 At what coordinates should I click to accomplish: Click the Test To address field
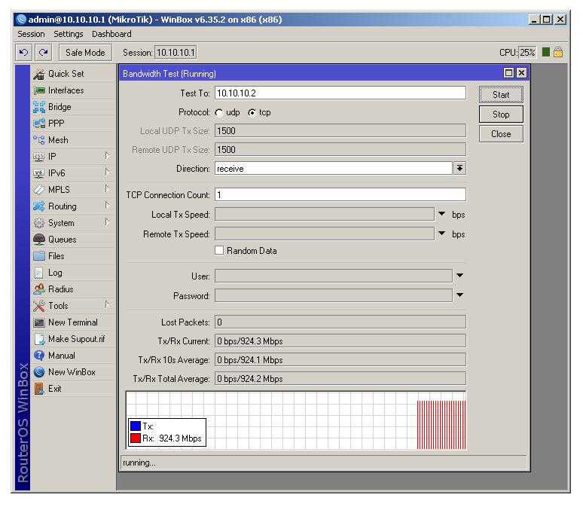coord(340,93)
